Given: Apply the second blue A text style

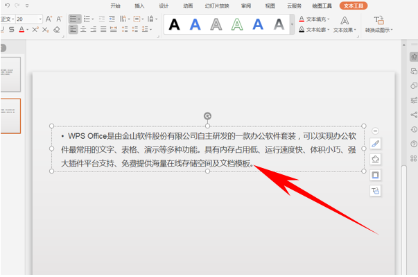Looking at the screenshot, I should pyautogui.click(x=258, y=24).
